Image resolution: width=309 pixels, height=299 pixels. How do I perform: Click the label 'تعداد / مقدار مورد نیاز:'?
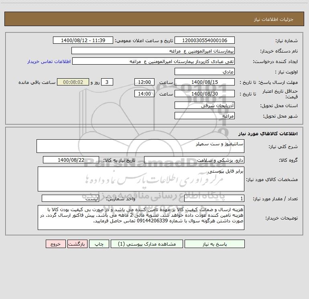pos(275,199)
